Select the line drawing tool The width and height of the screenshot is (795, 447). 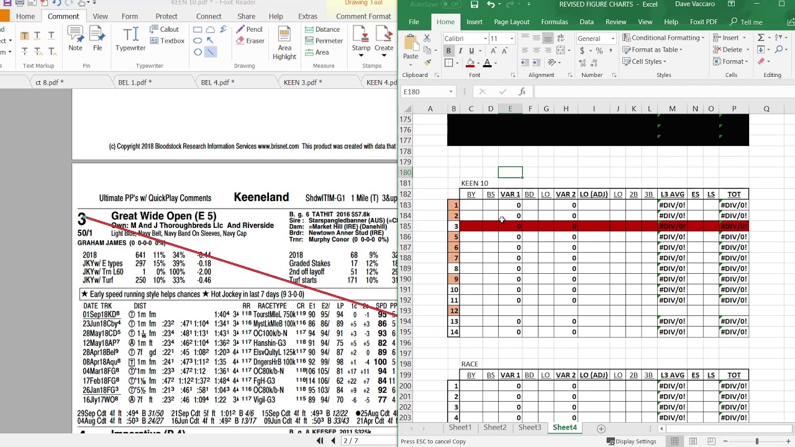tap(211, 52)
